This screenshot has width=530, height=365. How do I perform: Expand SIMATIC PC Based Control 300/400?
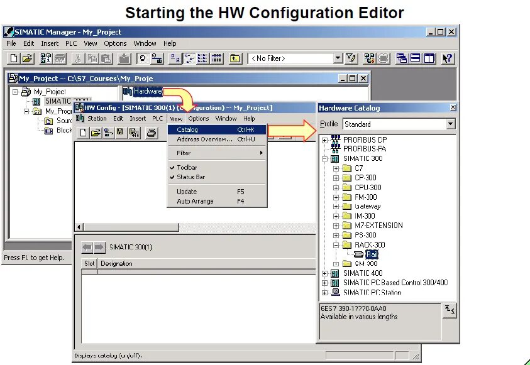click(x=325, y=283)
